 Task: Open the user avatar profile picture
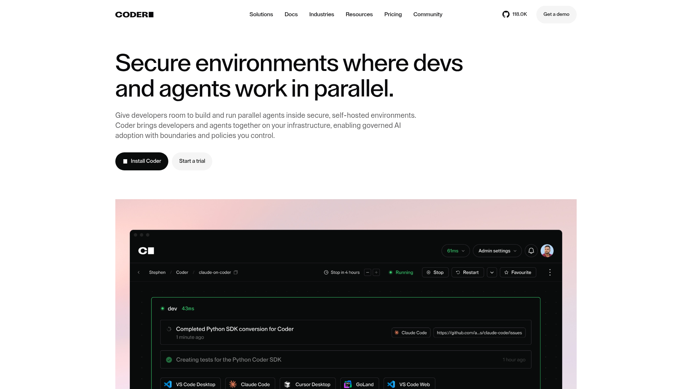547,251
